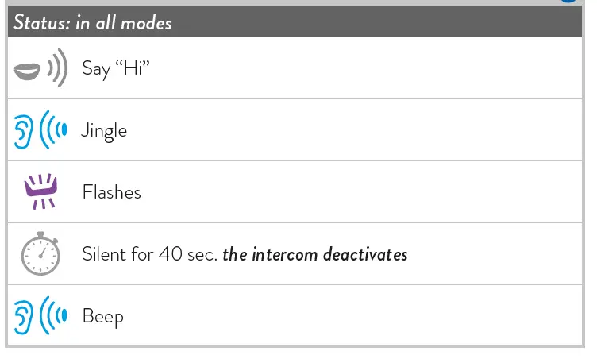Click the blue sound waves in Beep row
This screenshot has height=359, width=597.
[x=53, y=317]
